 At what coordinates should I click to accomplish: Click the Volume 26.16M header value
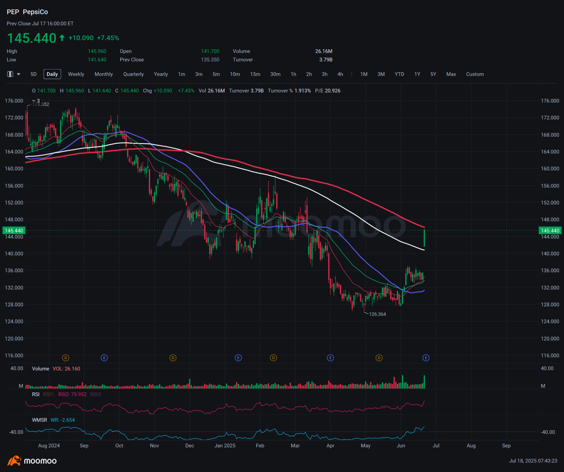[x=324, y=51]
